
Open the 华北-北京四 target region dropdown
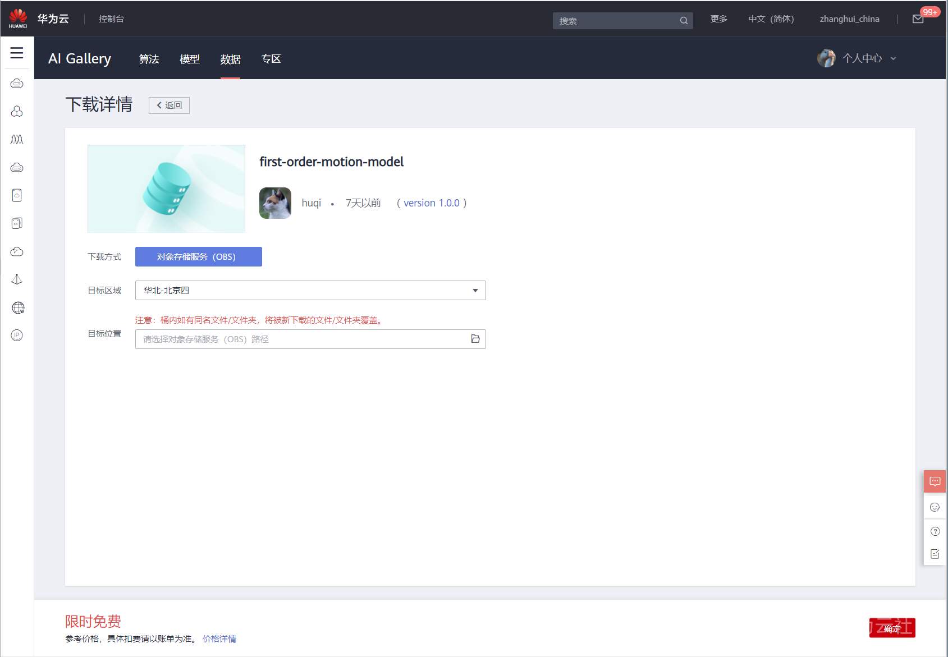point(310,290)
